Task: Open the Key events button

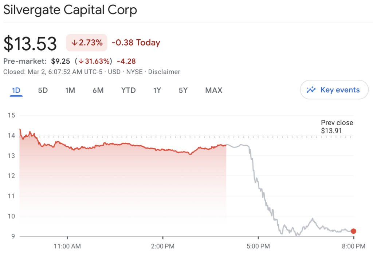Action: (x=334, y=90)
